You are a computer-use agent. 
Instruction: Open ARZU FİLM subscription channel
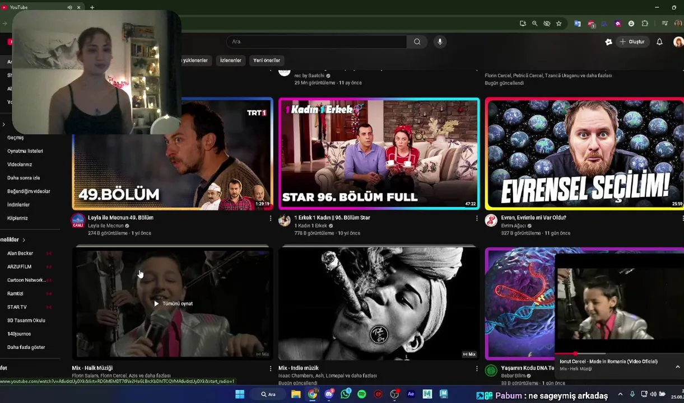coord(19,267)
